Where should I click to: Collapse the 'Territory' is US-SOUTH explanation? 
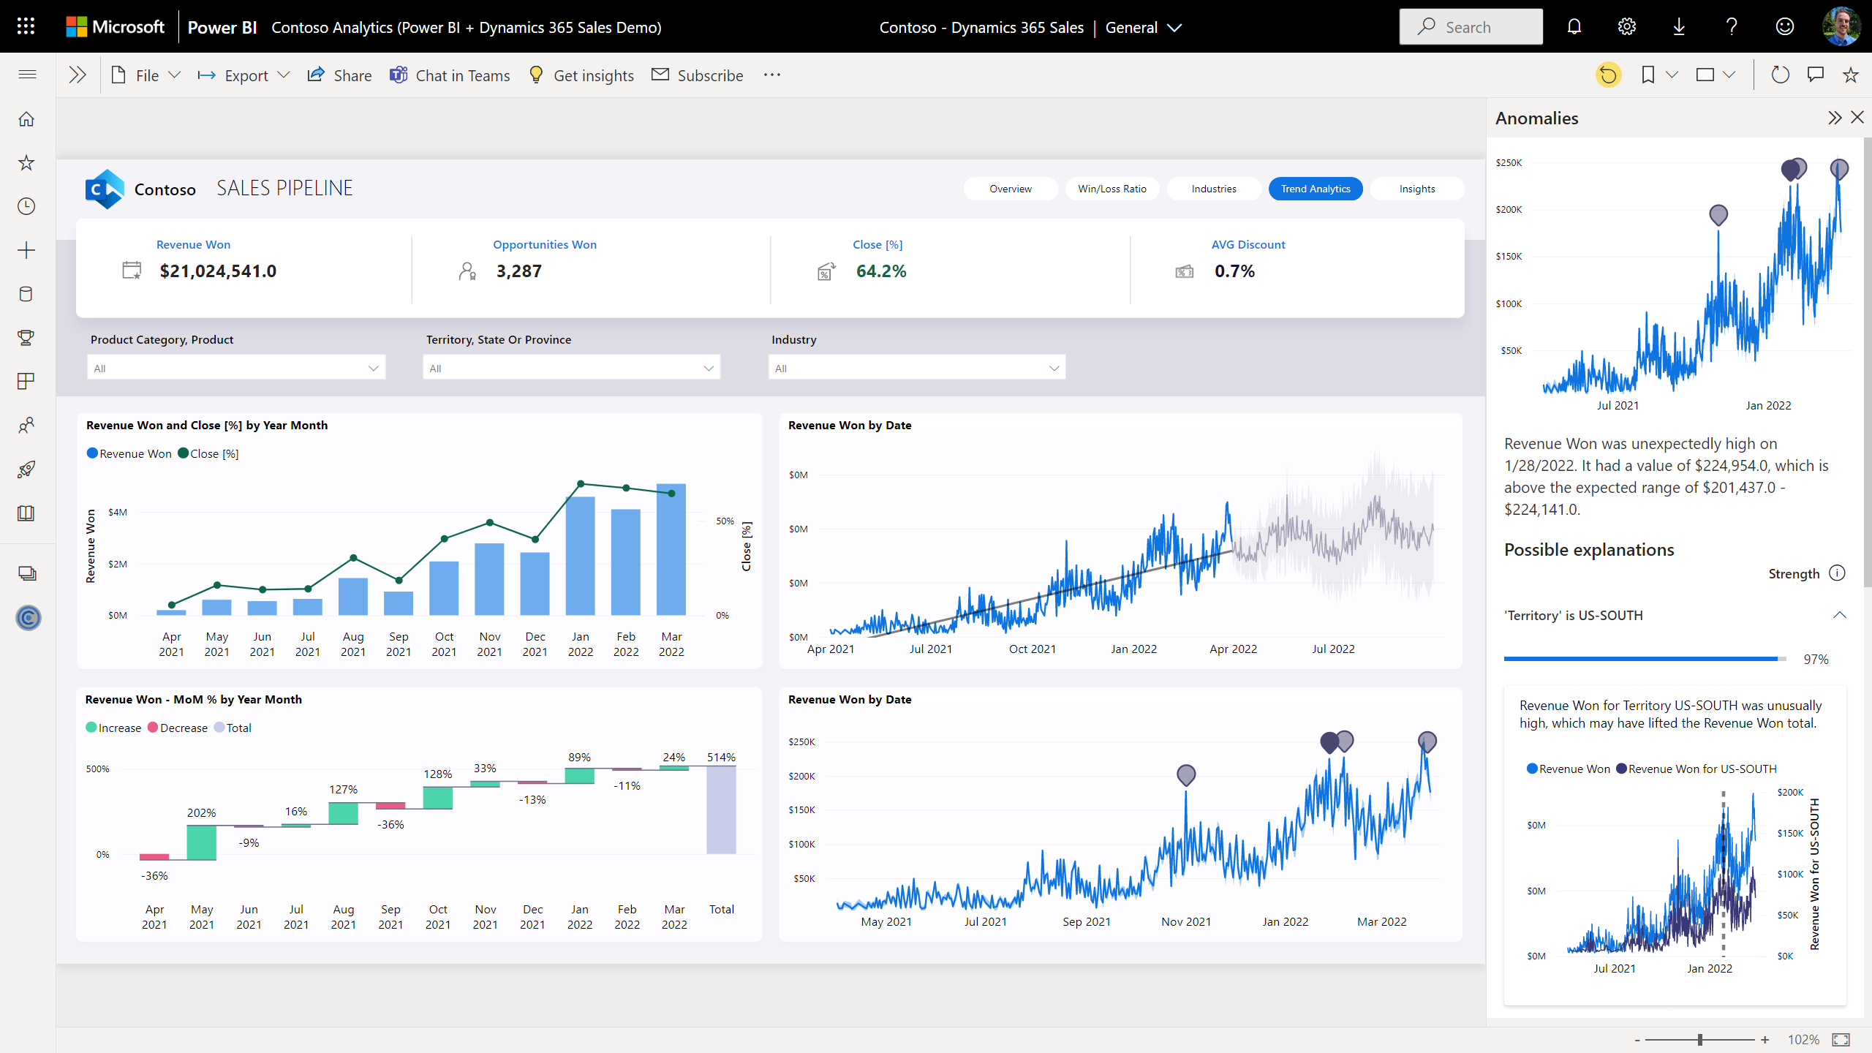click(x=1841, y=615)
